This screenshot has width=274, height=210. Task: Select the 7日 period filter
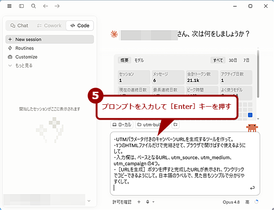point(247,61)
